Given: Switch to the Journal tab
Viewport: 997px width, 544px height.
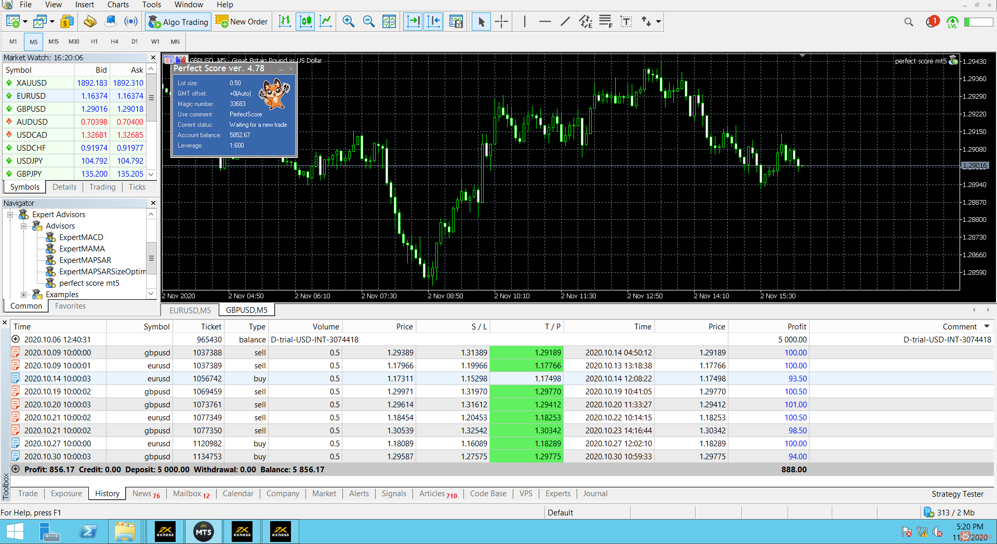Looking at the screenshot, I should (595, 494).
